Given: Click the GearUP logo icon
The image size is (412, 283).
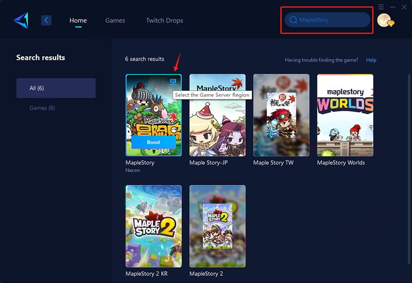Looking at the screenshot, I should (x=21, y=20).
